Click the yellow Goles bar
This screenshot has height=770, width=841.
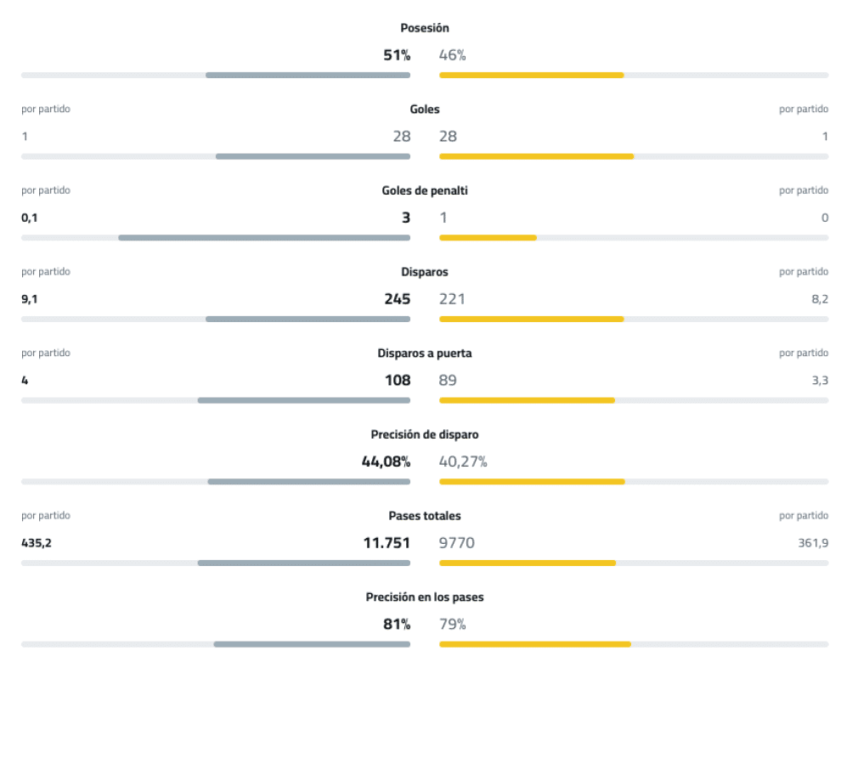536,156
